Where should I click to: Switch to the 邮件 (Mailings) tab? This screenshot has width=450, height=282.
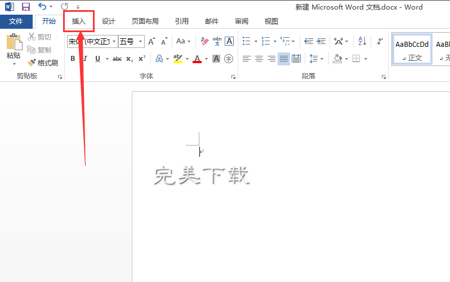point(212,21)
